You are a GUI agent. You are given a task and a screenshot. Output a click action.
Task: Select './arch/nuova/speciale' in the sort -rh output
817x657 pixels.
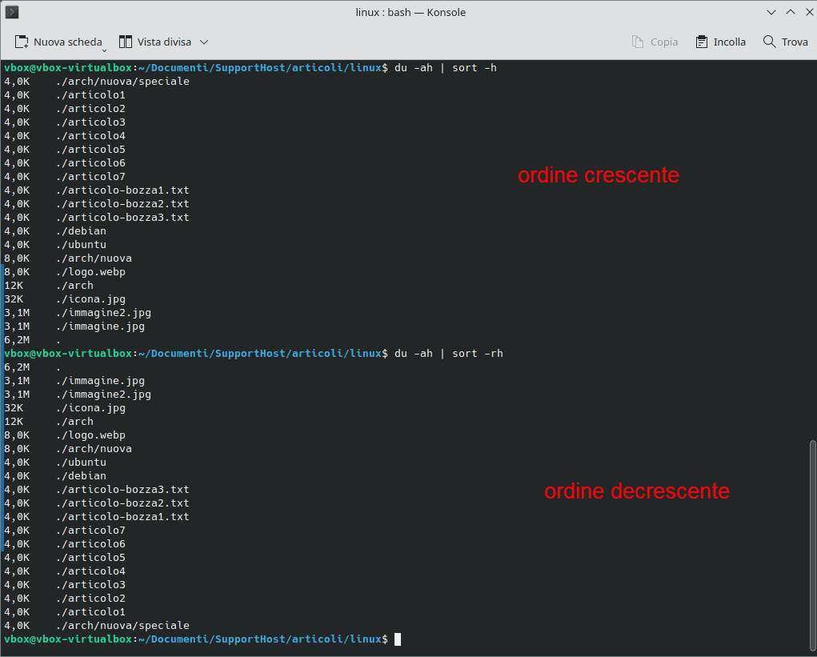(x=122, y=626)
